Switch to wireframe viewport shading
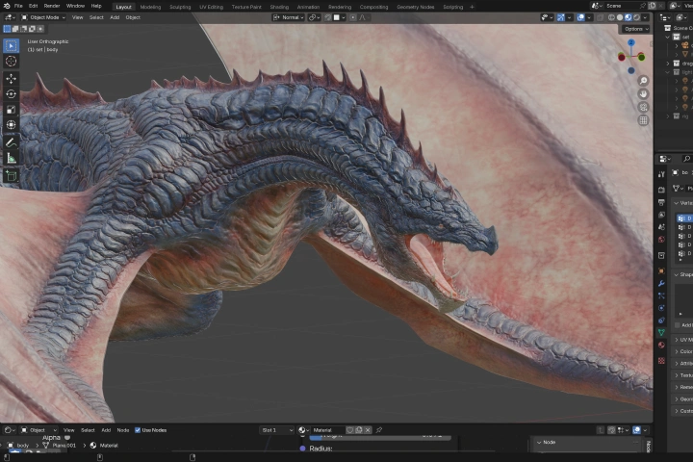This screenshot has width=693, height=462. (612, 17)
